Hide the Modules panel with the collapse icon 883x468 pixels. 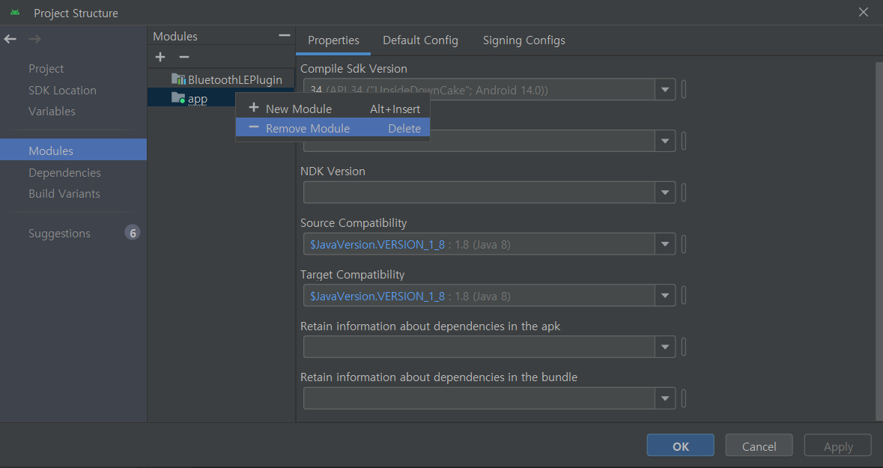click(x=285, y=36)
